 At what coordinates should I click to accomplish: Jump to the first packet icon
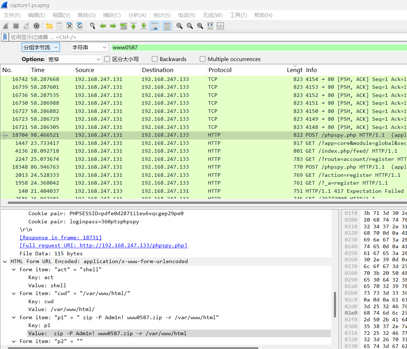tap(133, 26)
